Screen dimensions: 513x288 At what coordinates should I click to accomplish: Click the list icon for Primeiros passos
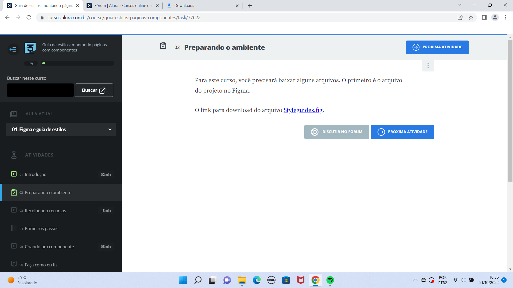14,228
